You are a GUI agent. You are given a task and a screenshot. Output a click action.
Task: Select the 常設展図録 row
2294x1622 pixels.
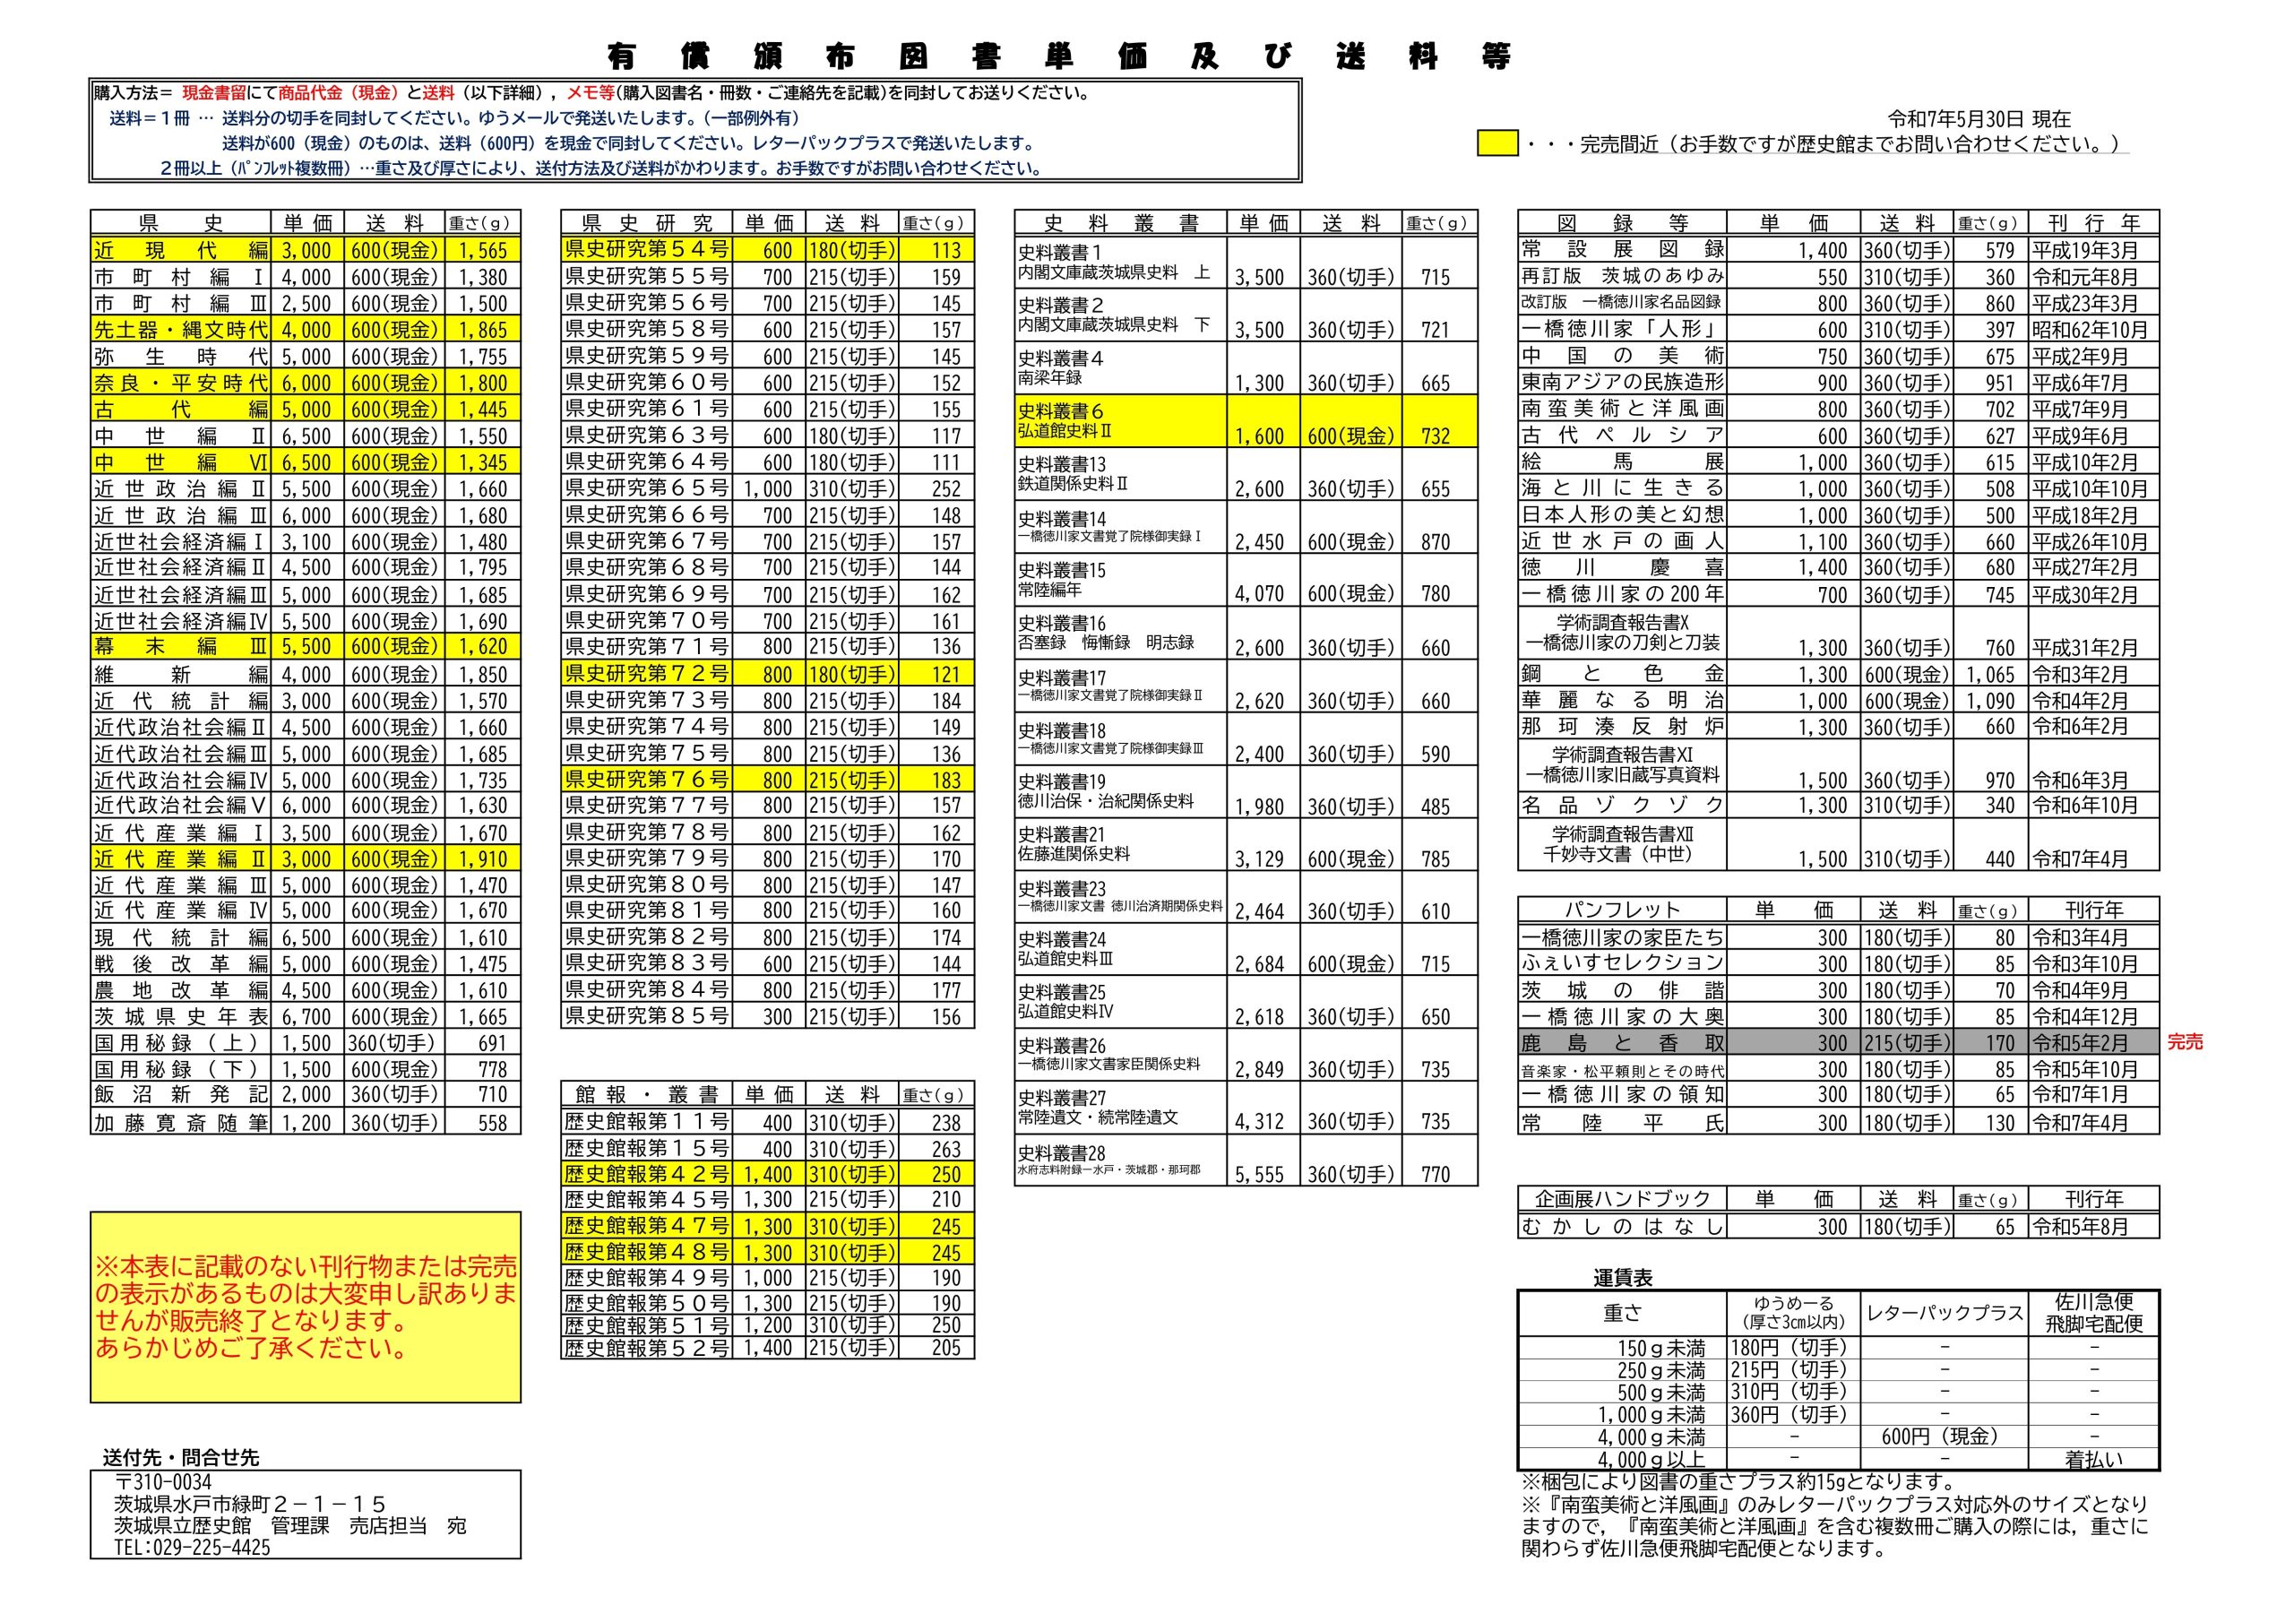point(1839,250)
